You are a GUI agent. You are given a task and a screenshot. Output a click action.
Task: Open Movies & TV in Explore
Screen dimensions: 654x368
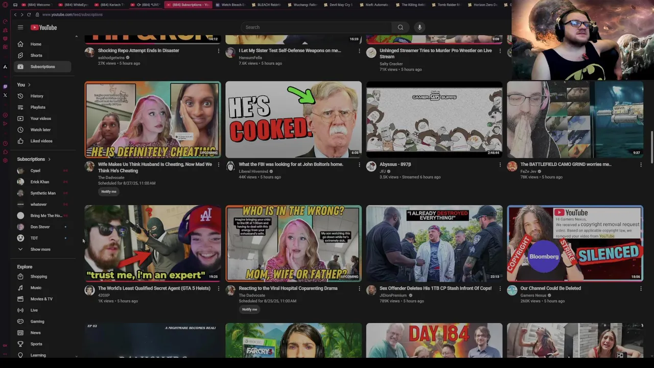click(42, 299)
